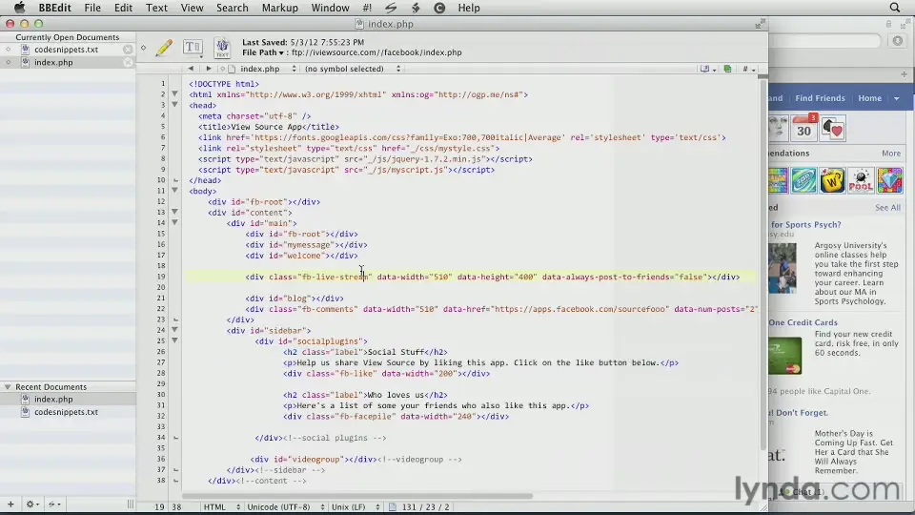The image size is (915, 515).
Task: Collapse the main div fold on line 14
Action: (174, 222)
